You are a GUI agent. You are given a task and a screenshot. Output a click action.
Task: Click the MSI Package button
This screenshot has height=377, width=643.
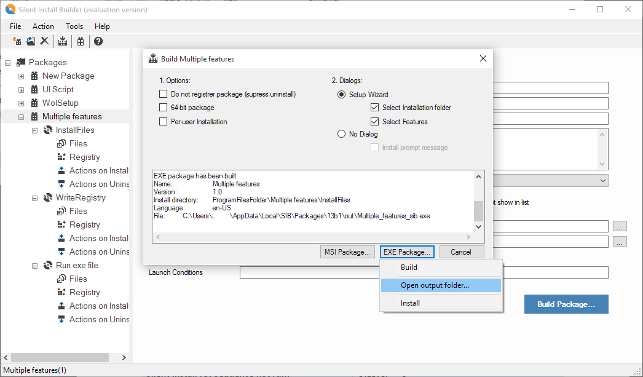[x=347, y=252]
